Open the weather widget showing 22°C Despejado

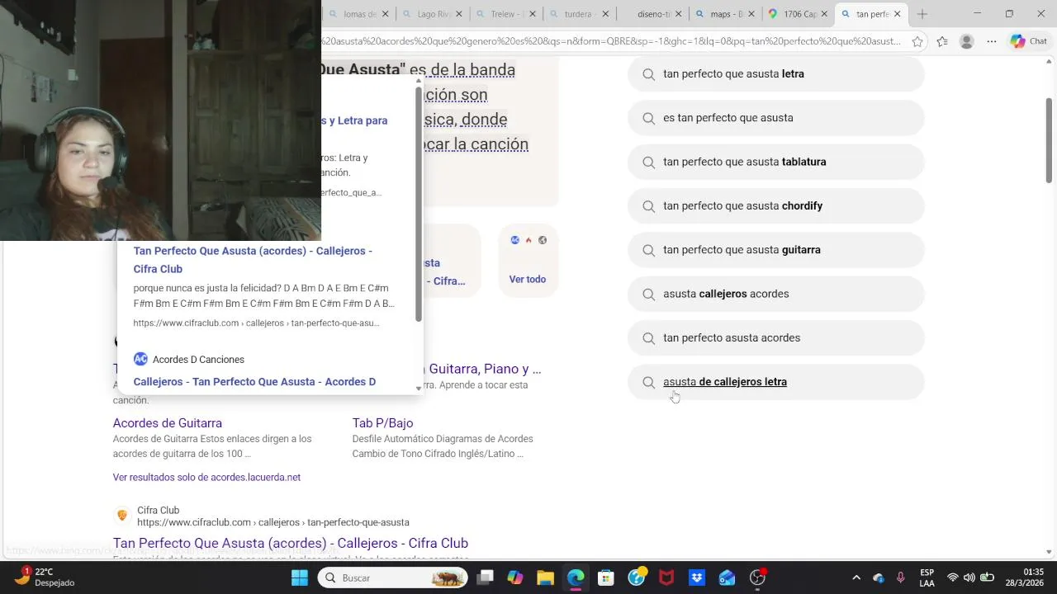pos(46,577)
